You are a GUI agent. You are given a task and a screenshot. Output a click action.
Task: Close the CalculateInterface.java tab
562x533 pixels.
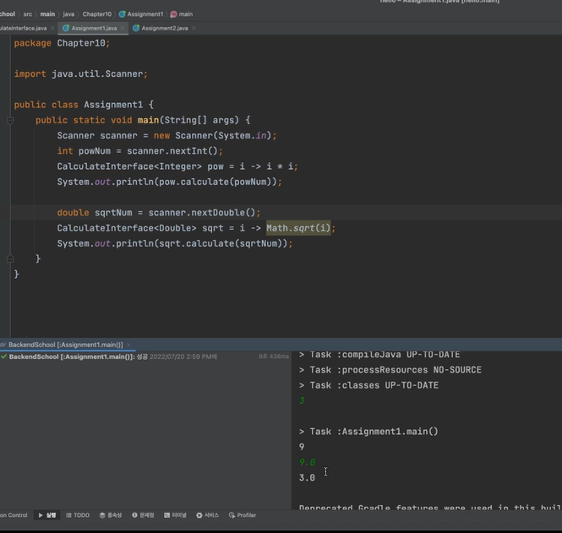click(53, 28)
